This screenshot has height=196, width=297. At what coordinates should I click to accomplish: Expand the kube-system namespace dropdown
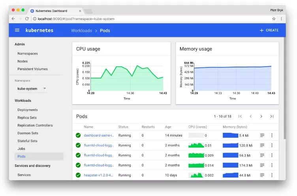tap(32, 89)
